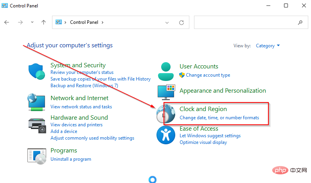Screen dimensions: 311x183
Task: Open the recent locations dropdown arrow
Action: pyautogui.click(x=32, y=23)
